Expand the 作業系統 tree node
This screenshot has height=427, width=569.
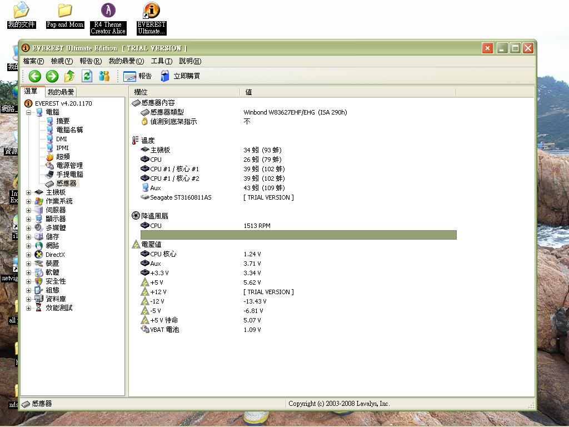(x=29, y=201)
